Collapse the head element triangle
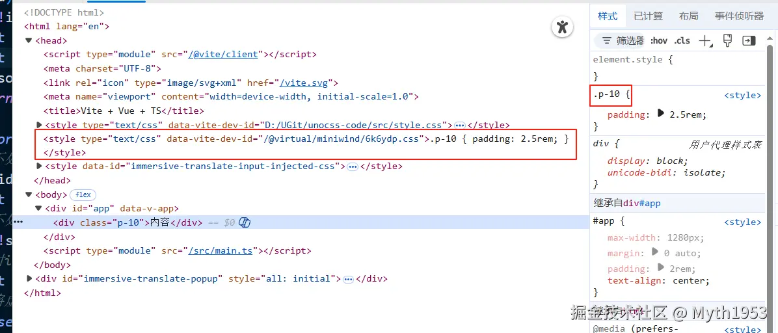 coord(29,40)
